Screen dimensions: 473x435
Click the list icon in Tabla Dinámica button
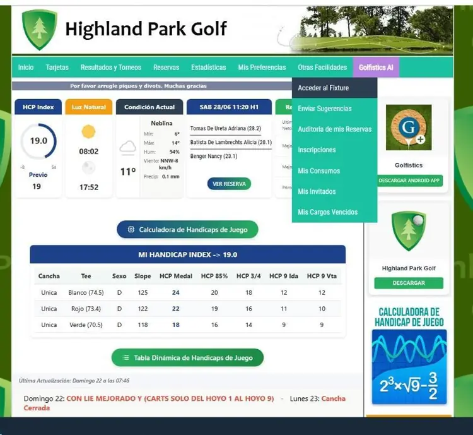pos(126,358)
